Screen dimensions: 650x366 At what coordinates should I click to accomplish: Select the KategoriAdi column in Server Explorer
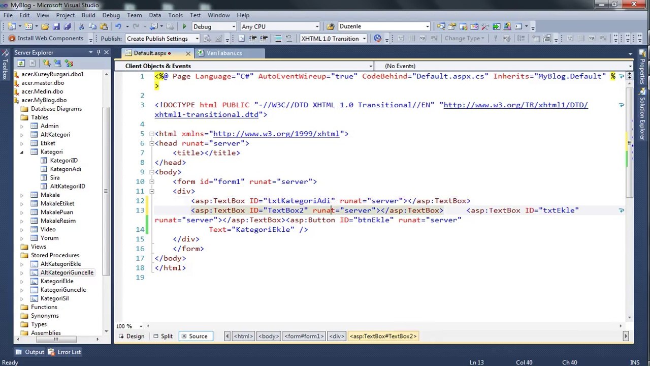(x=66, y=169)
